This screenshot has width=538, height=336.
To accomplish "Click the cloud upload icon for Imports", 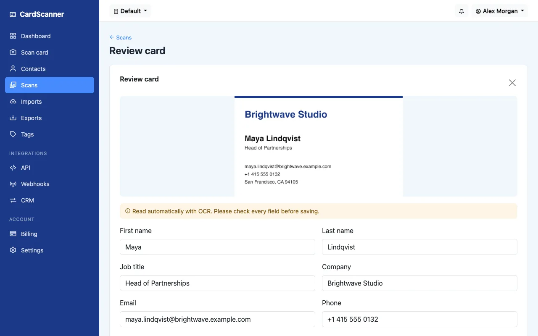I will point(13,102).
